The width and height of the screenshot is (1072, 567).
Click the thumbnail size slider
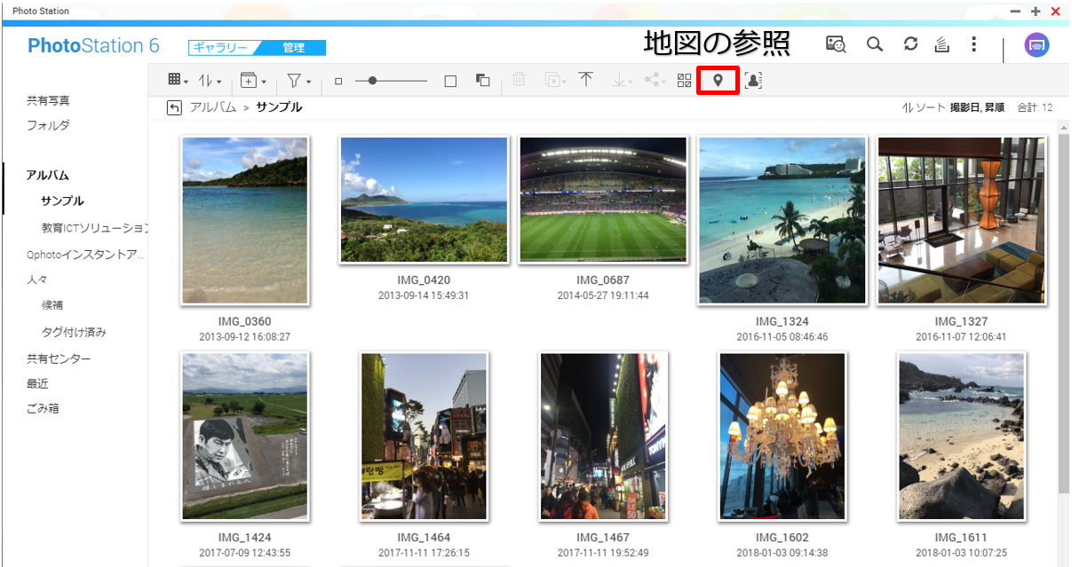[391, 81]
